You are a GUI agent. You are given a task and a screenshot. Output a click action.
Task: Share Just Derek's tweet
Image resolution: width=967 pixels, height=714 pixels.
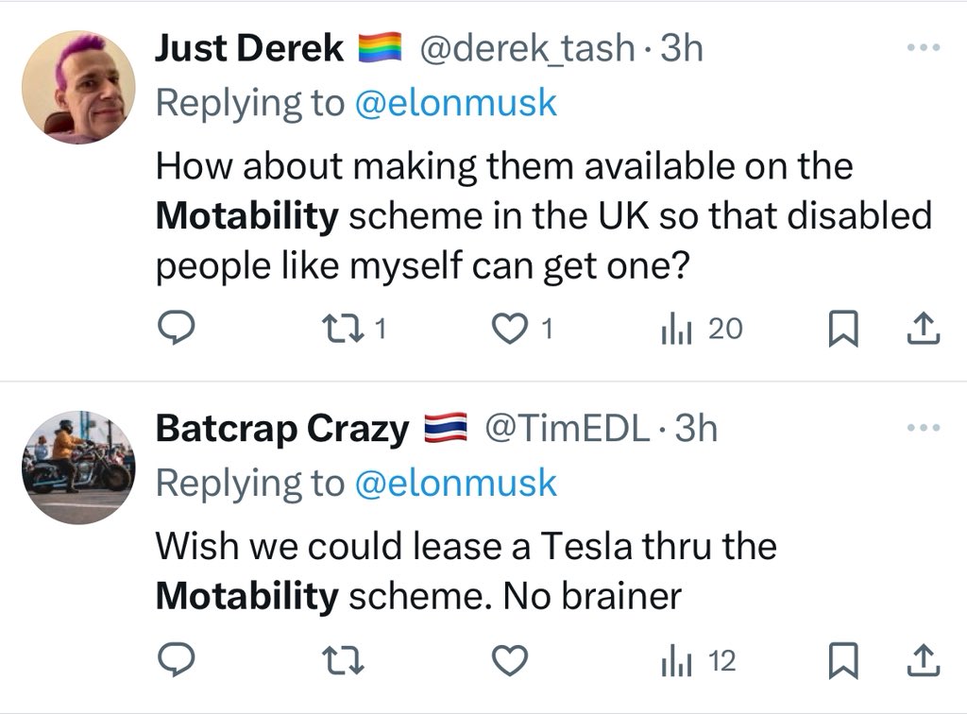tap(923, 328)
